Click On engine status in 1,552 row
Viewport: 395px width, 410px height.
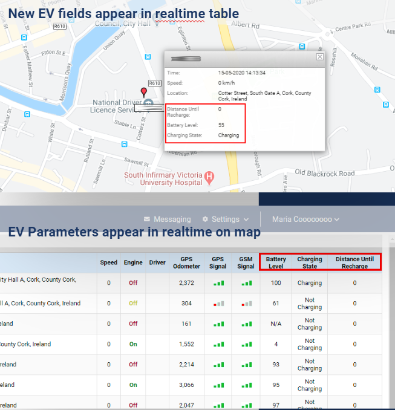click(x=133, y=344)
